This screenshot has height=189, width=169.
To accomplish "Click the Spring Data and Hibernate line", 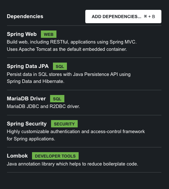I will coord(36,81).
